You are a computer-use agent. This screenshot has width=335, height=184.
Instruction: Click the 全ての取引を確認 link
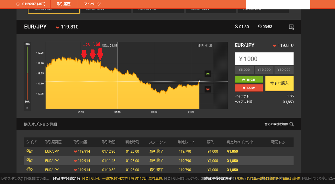pos(276,124)
